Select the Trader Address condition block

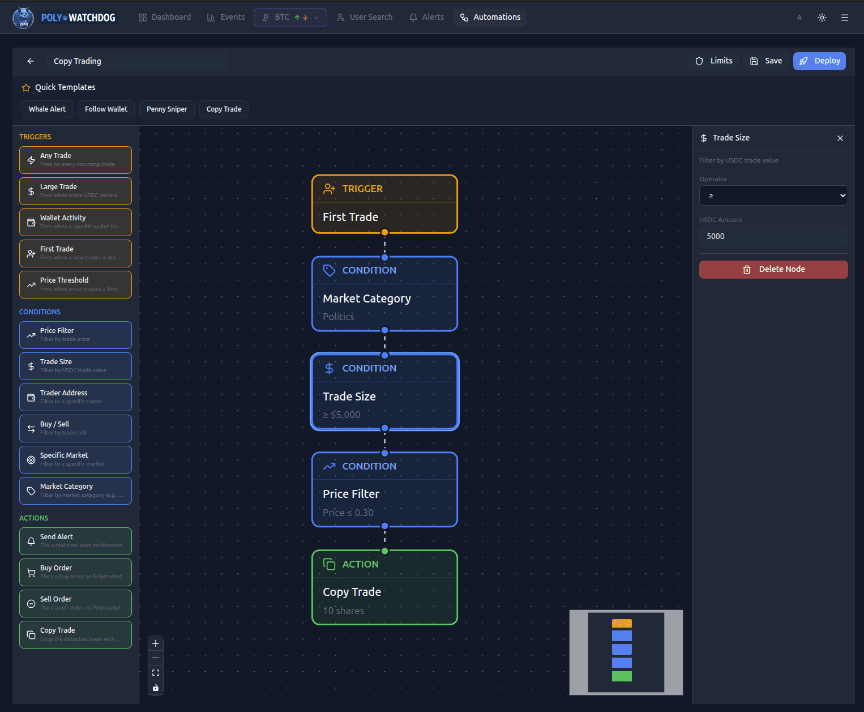[x=75, y=398]
